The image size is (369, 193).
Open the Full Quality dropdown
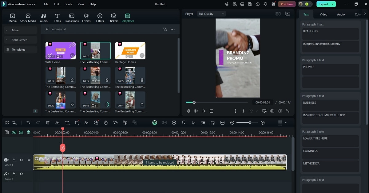pyautogui.click(x=212, y=14)
